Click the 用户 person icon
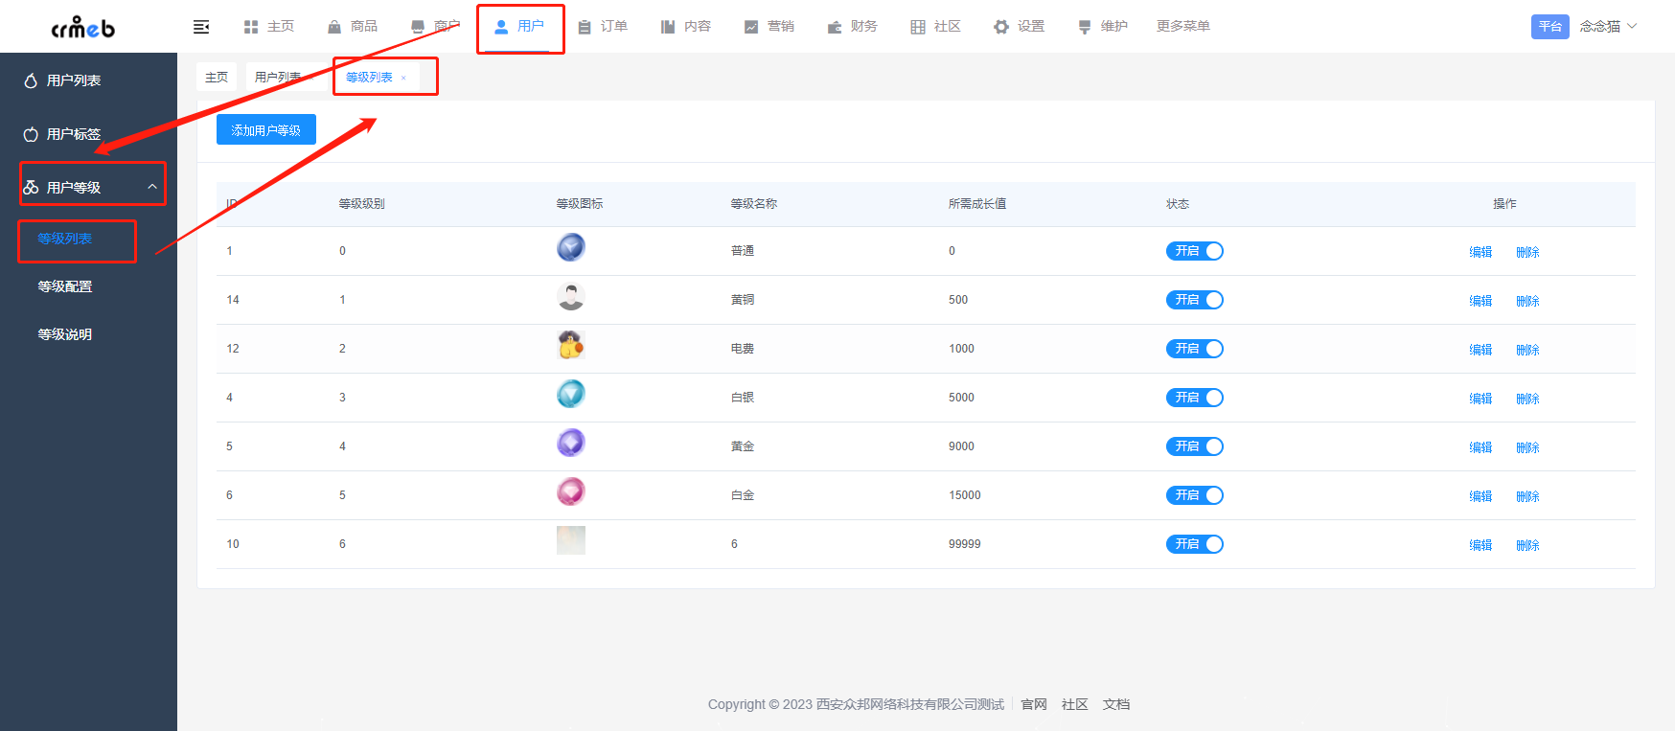 (x=501, y=27)
